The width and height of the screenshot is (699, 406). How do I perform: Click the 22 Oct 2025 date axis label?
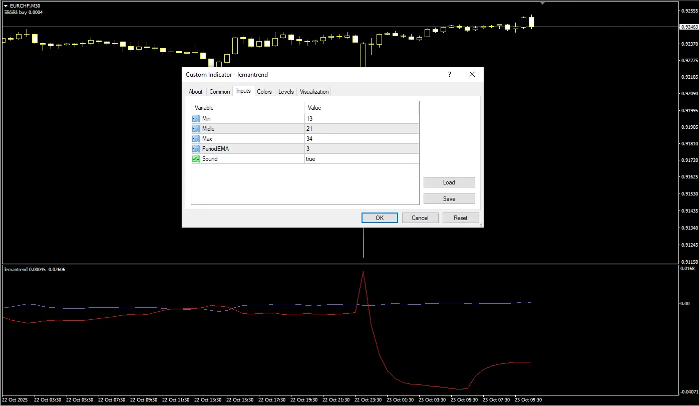point(15,400)
